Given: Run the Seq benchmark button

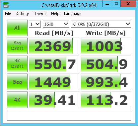Looking at the screenshot, I should coord(17,82).
